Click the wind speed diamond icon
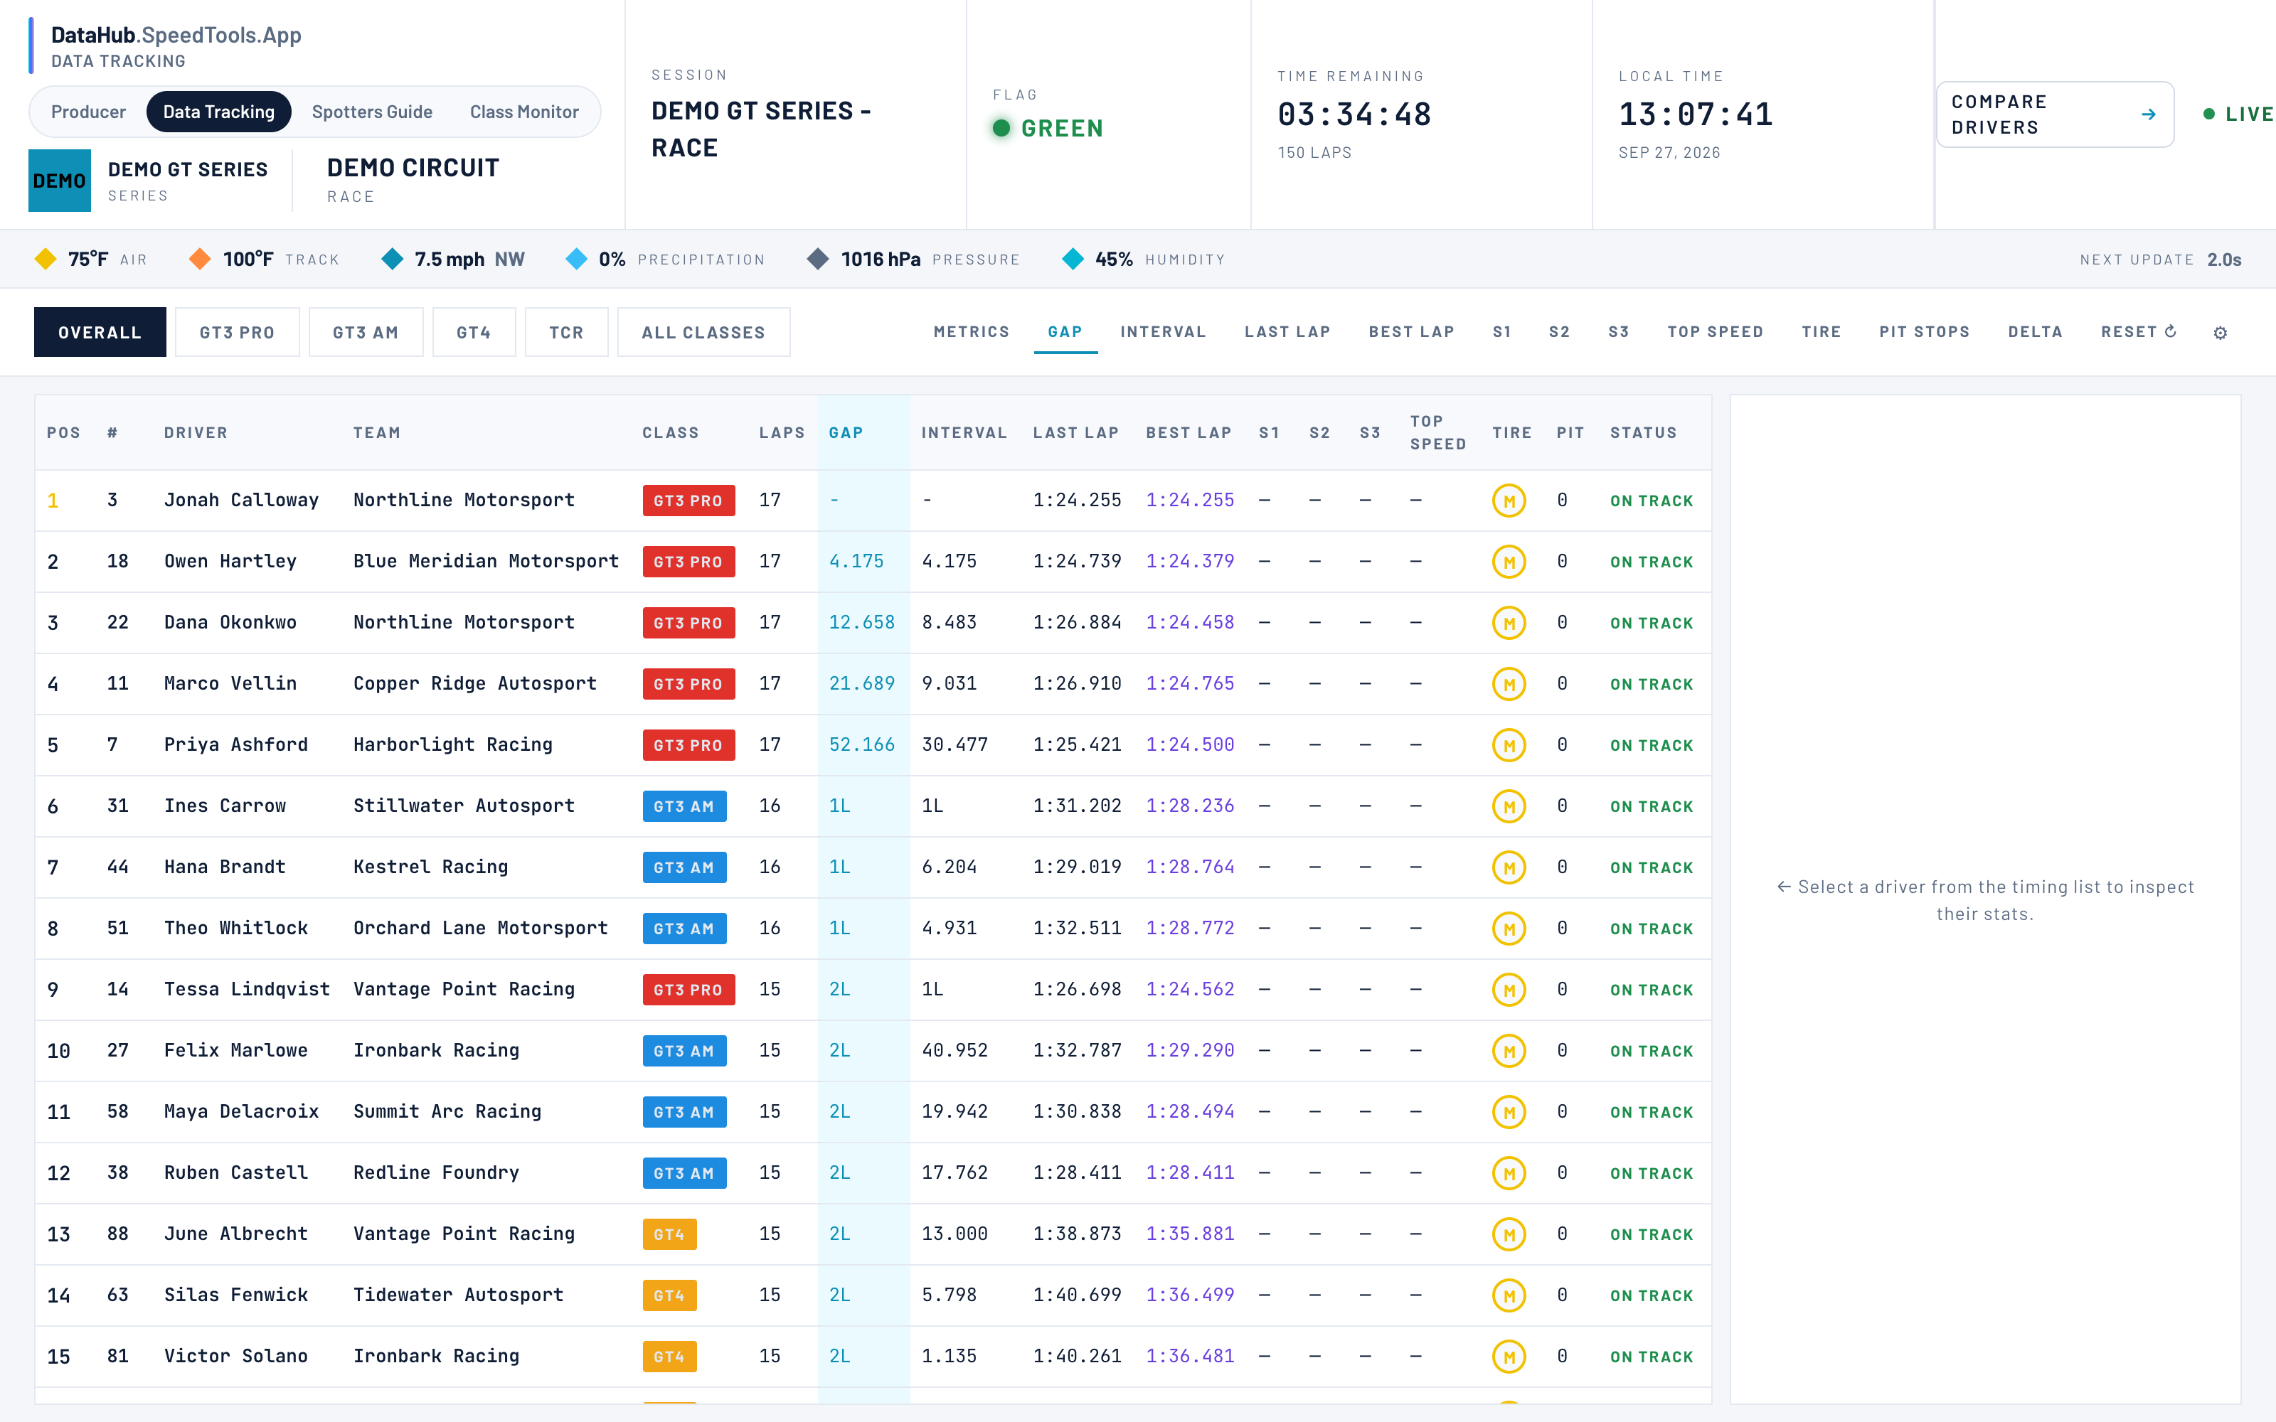2276x1422 pixels. coord(392,259)
